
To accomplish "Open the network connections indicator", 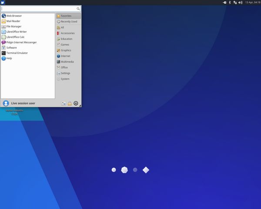I will tap(235, 3).
